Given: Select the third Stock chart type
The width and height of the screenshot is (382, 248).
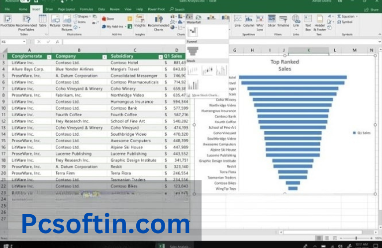Looking at the screenshot, I should coord(221,71).
